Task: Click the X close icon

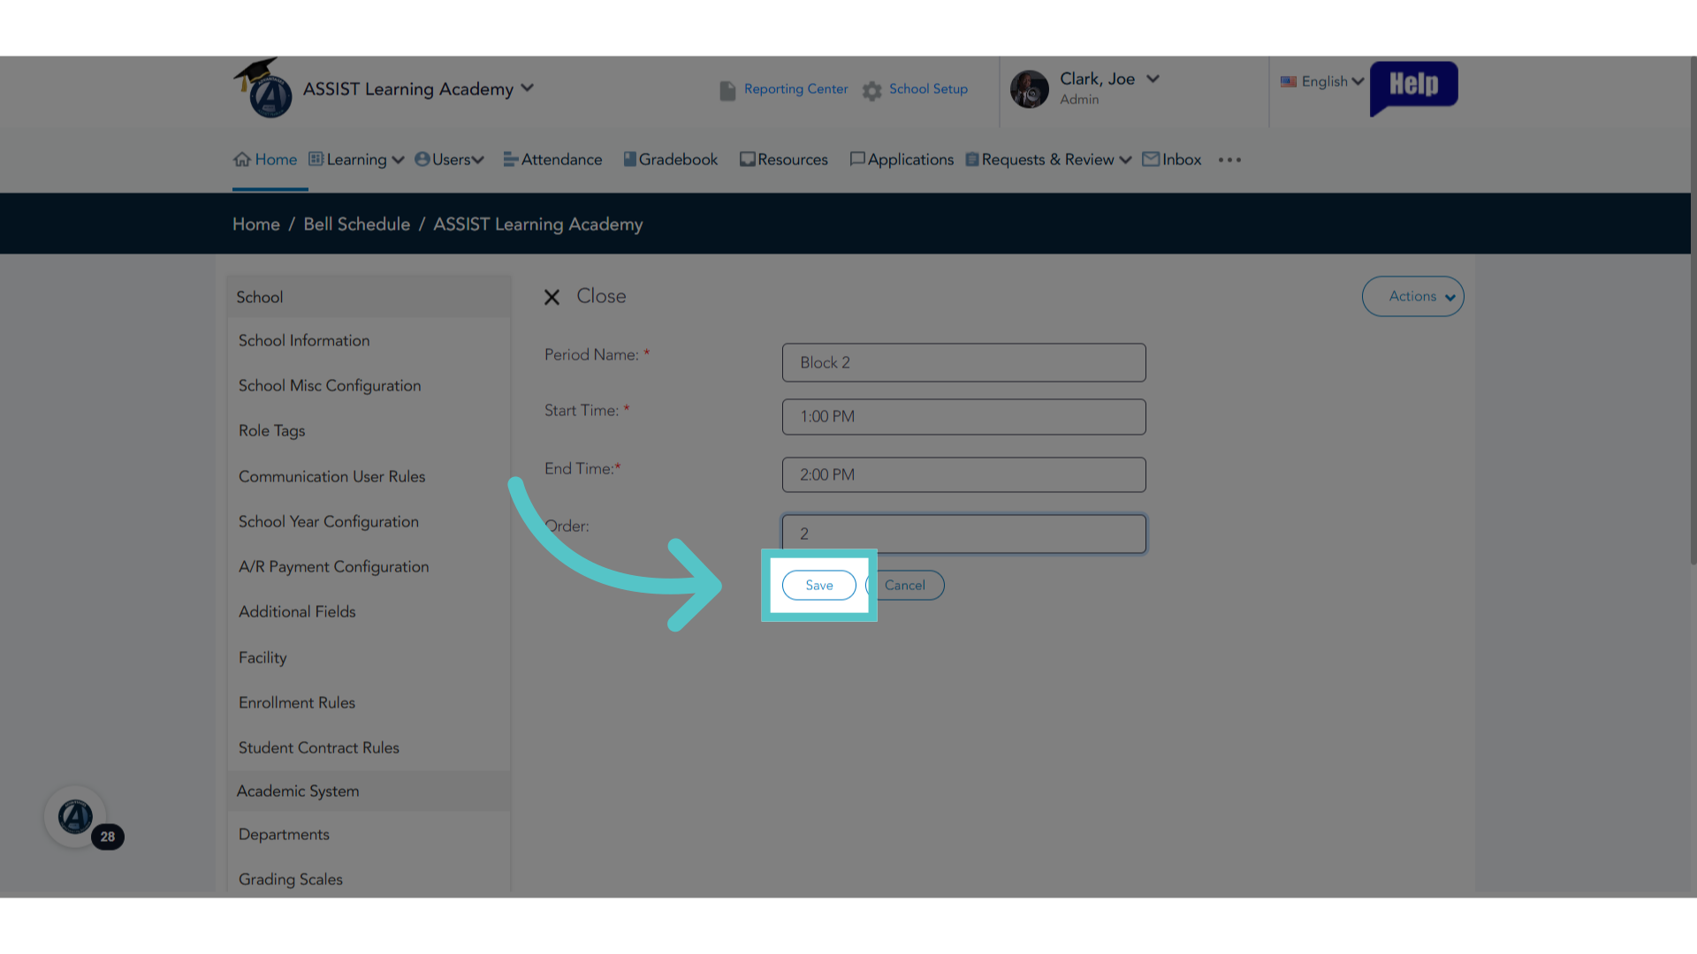Action: pos(552,297)
